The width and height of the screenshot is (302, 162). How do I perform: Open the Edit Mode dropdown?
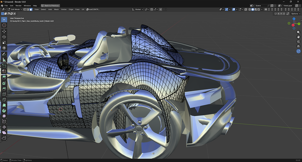click(x=15, y=9)
